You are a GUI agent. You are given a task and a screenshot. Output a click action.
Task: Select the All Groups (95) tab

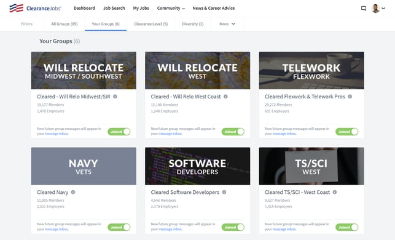point(65,24)
